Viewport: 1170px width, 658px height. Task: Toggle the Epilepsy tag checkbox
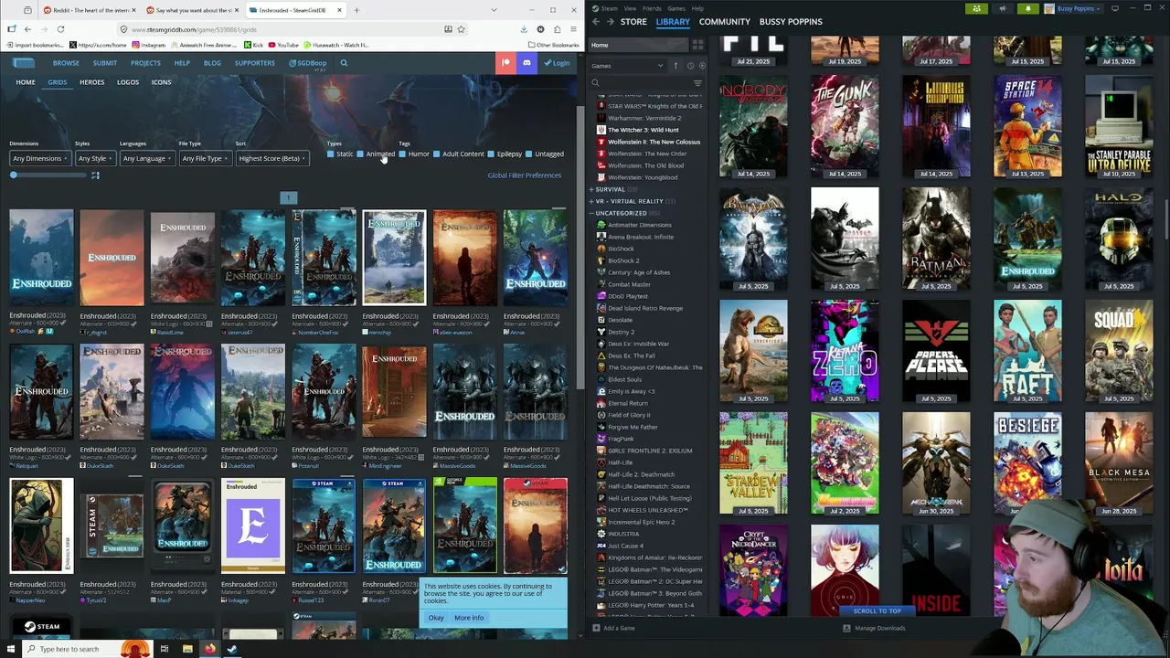point(491,154)
